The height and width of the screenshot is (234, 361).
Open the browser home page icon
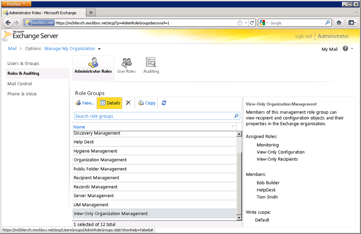point(339,23)
